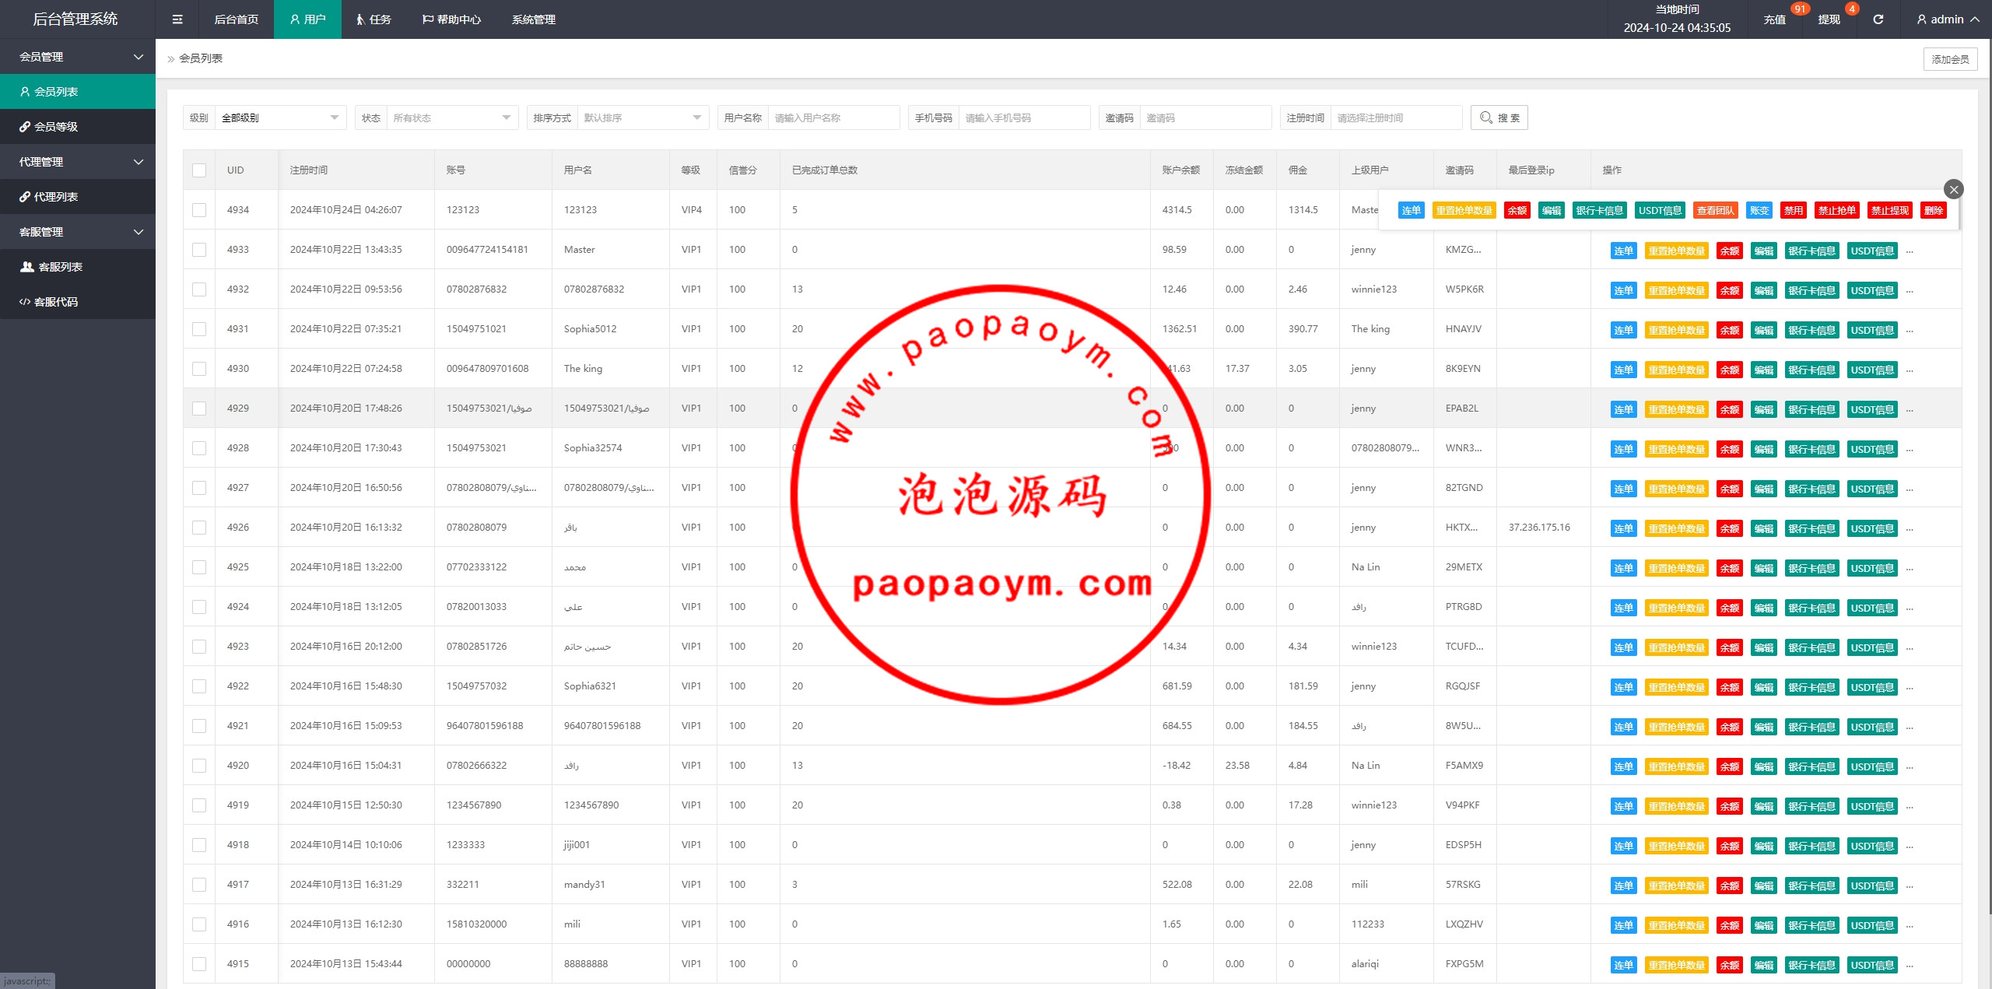Viewport: 1992px width, 989px height.
Task: Check the row checkbox for UID 4930
Action: click(199, 369)
